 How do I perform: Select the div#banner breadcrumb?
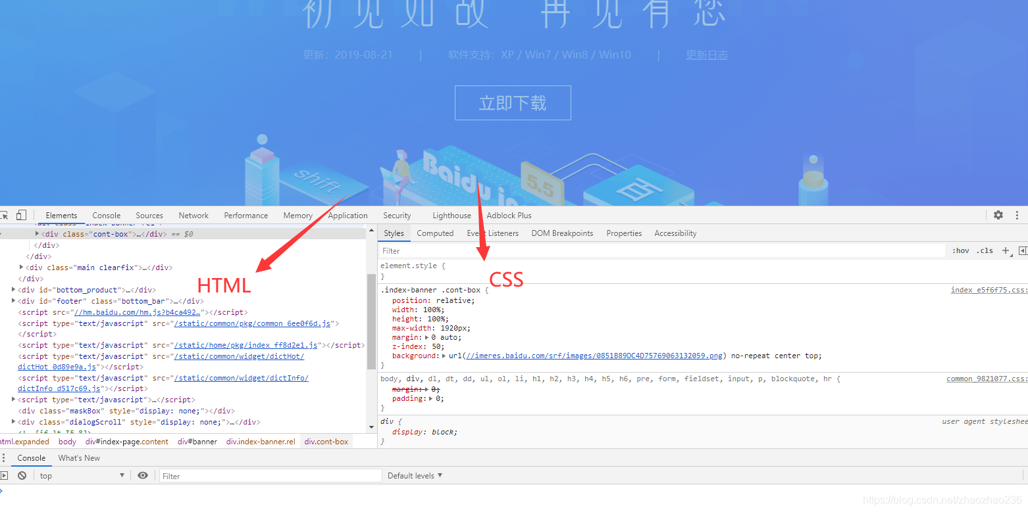197,442
